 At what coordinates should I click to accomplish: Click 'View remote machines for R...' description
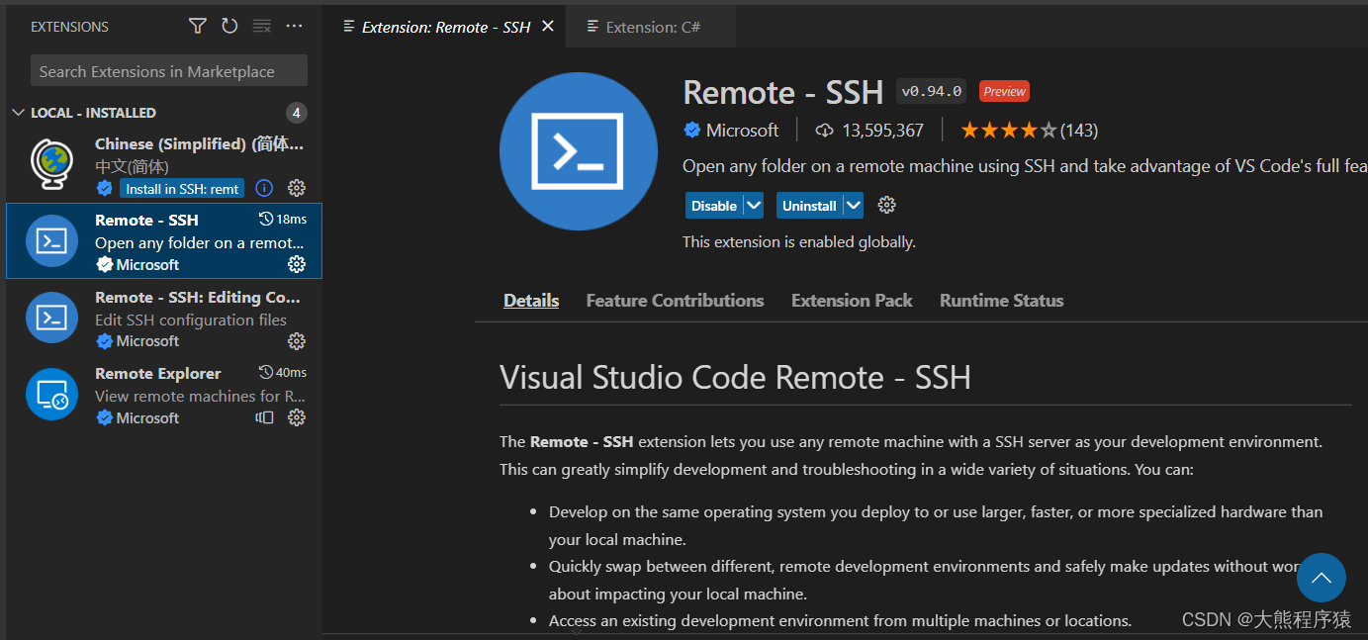[x=201, y=396]
